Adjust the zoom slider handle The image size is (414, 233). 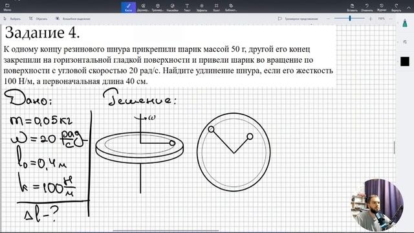pyautogui.click(x=350, y=18)
